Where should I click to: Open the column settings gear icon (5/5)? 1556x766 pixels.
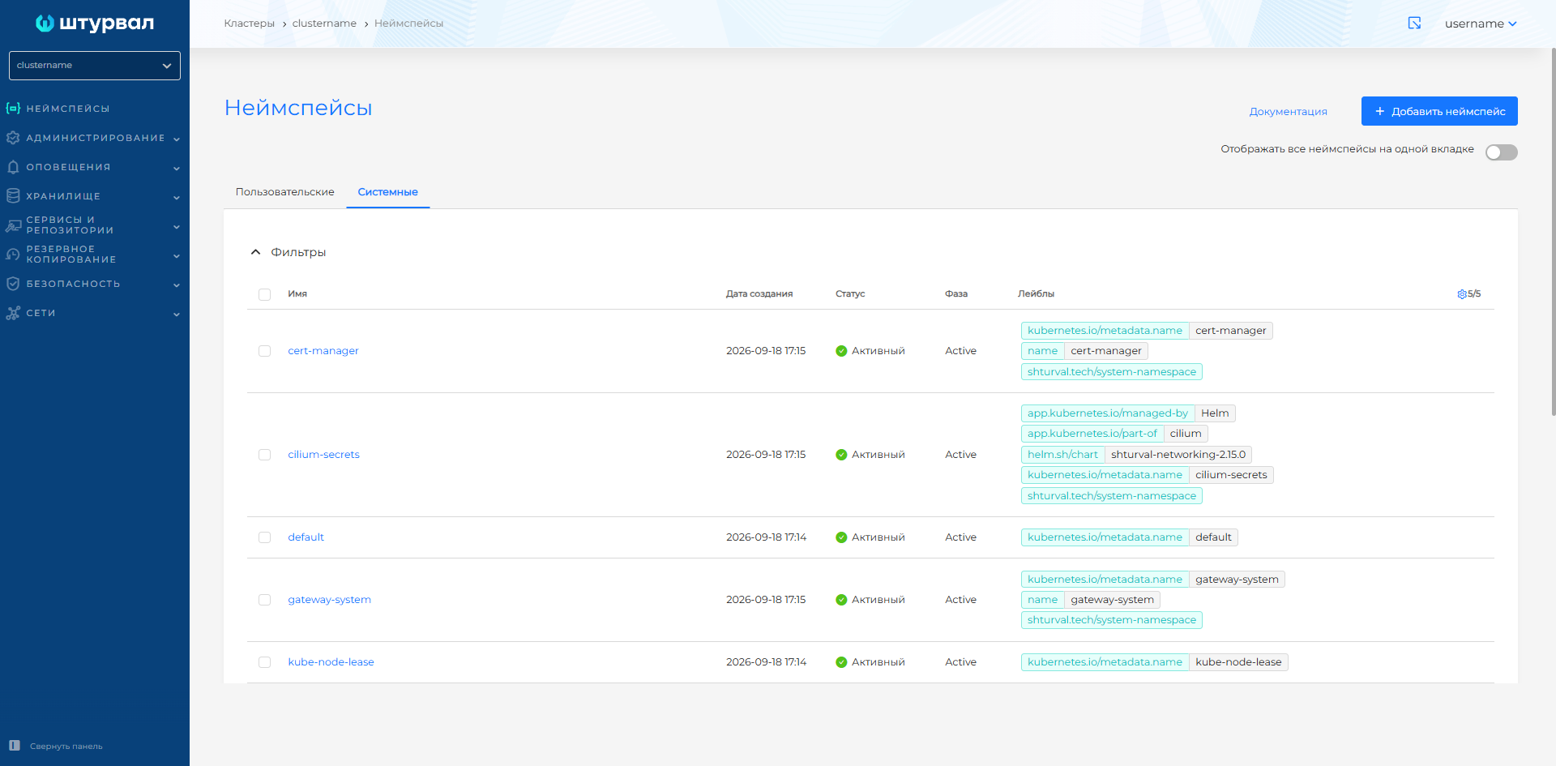[x=1461, y=294]
